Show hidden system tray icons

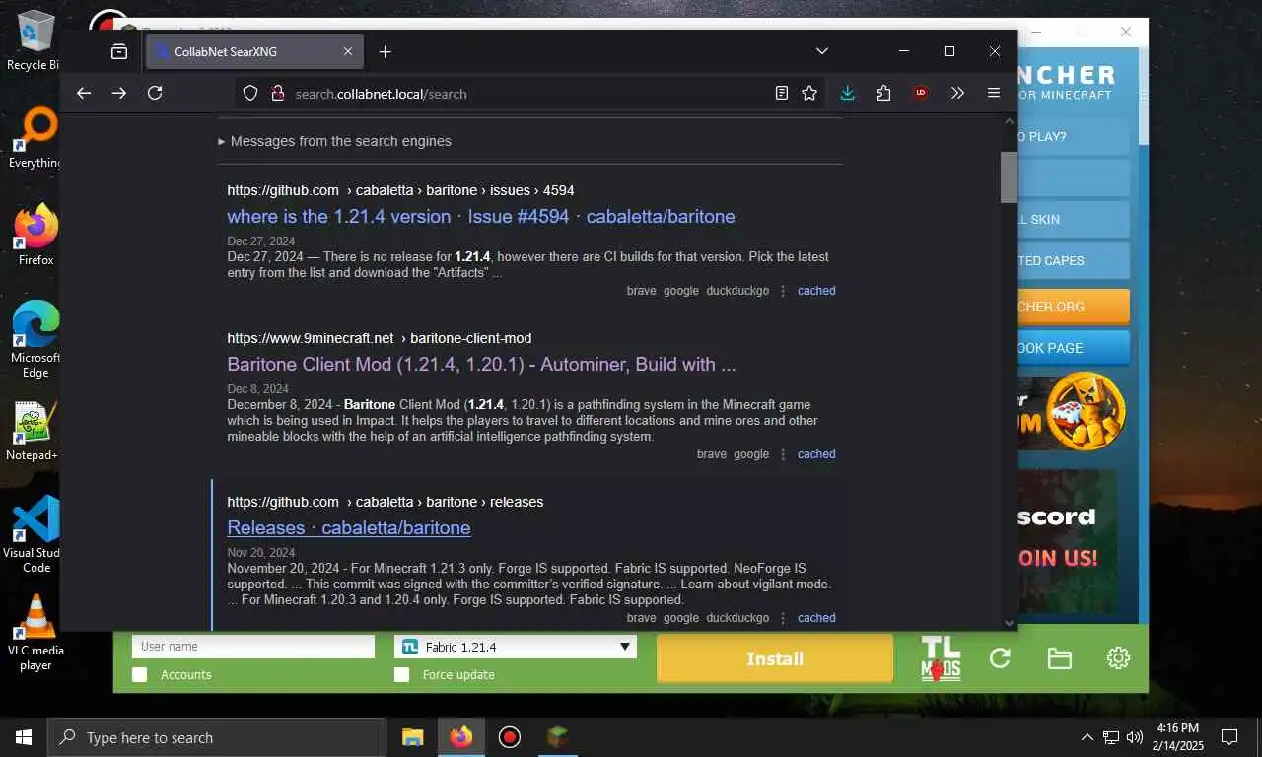click(x=1087, y=737)
